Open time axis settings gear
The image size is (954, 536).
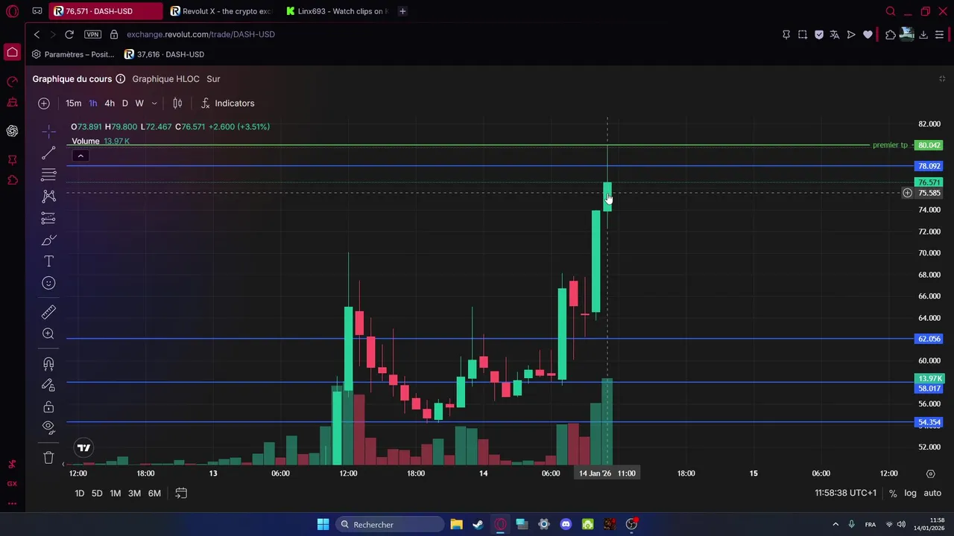930,473
